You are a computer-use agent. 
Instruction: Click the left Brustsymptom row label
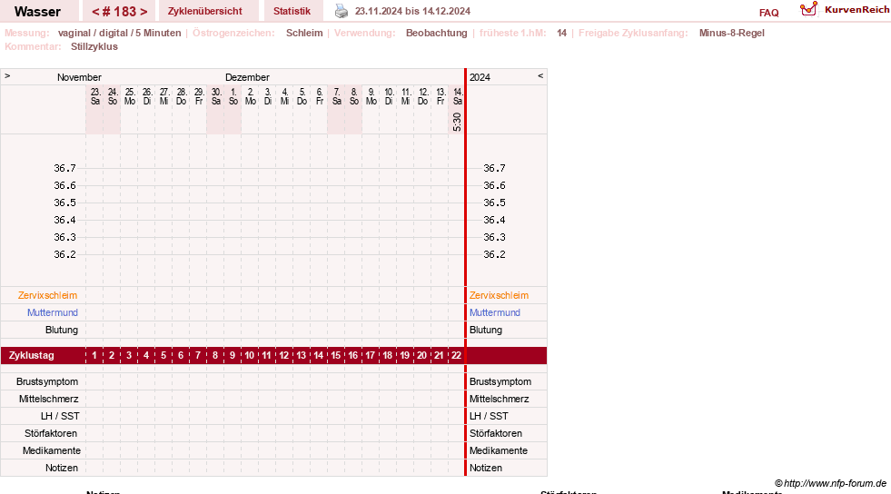pos(47,381)
